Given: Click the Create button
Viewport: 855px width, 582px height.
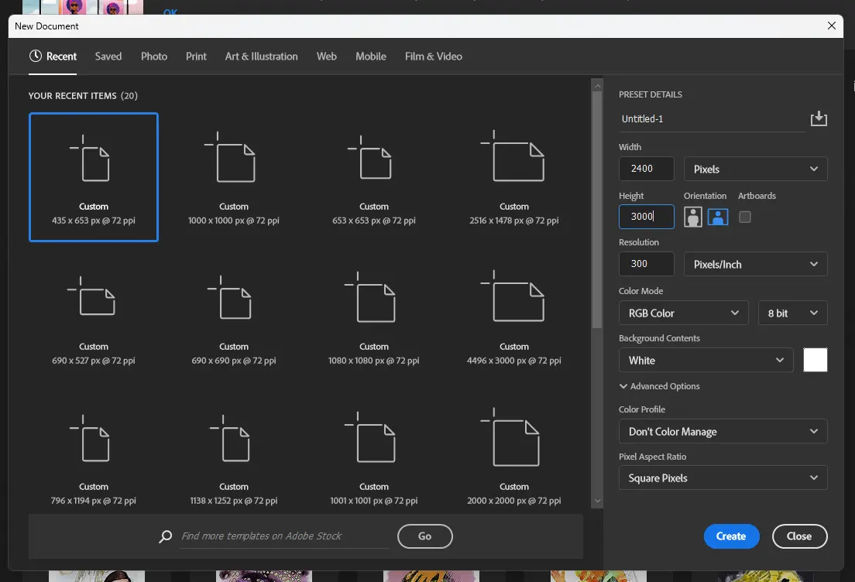Looking at the screenshot, I should point(731,536).
